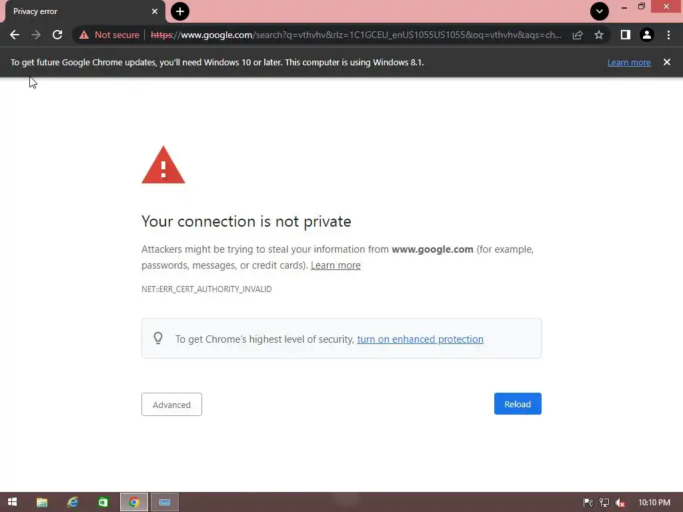Click the muted volume tray icon
Viewport: 683px width, 512px height.
point(620,503)
